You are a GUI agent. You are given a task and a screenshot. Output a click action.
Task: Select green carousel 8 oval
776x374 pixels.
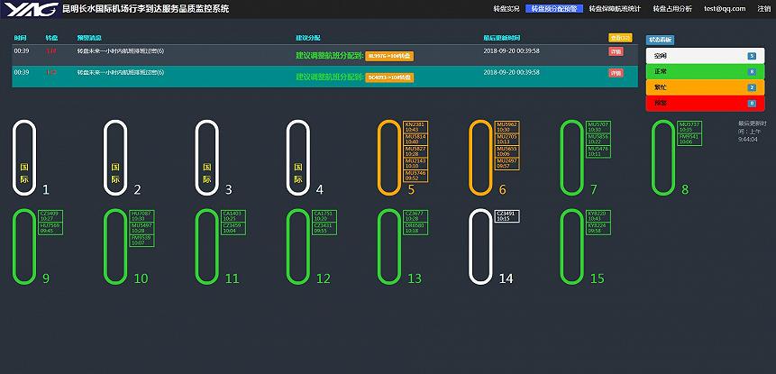664,158
